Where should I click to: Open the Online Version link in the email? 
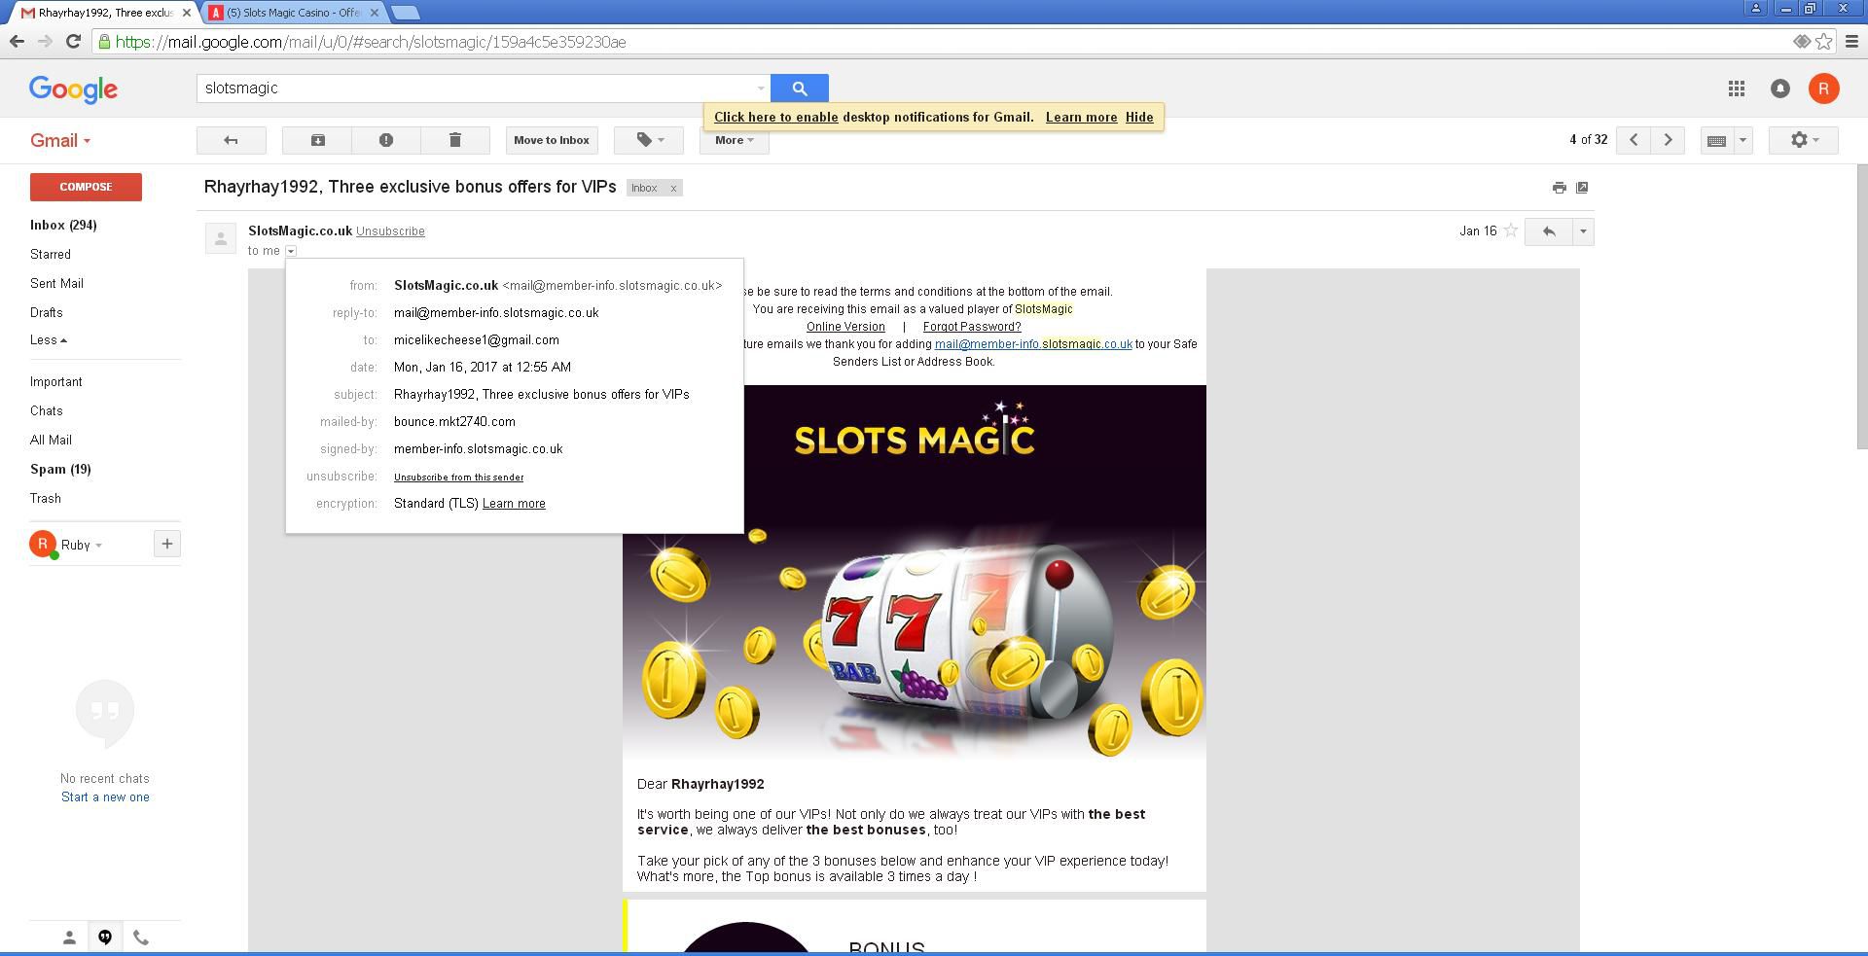click(845, 327)
